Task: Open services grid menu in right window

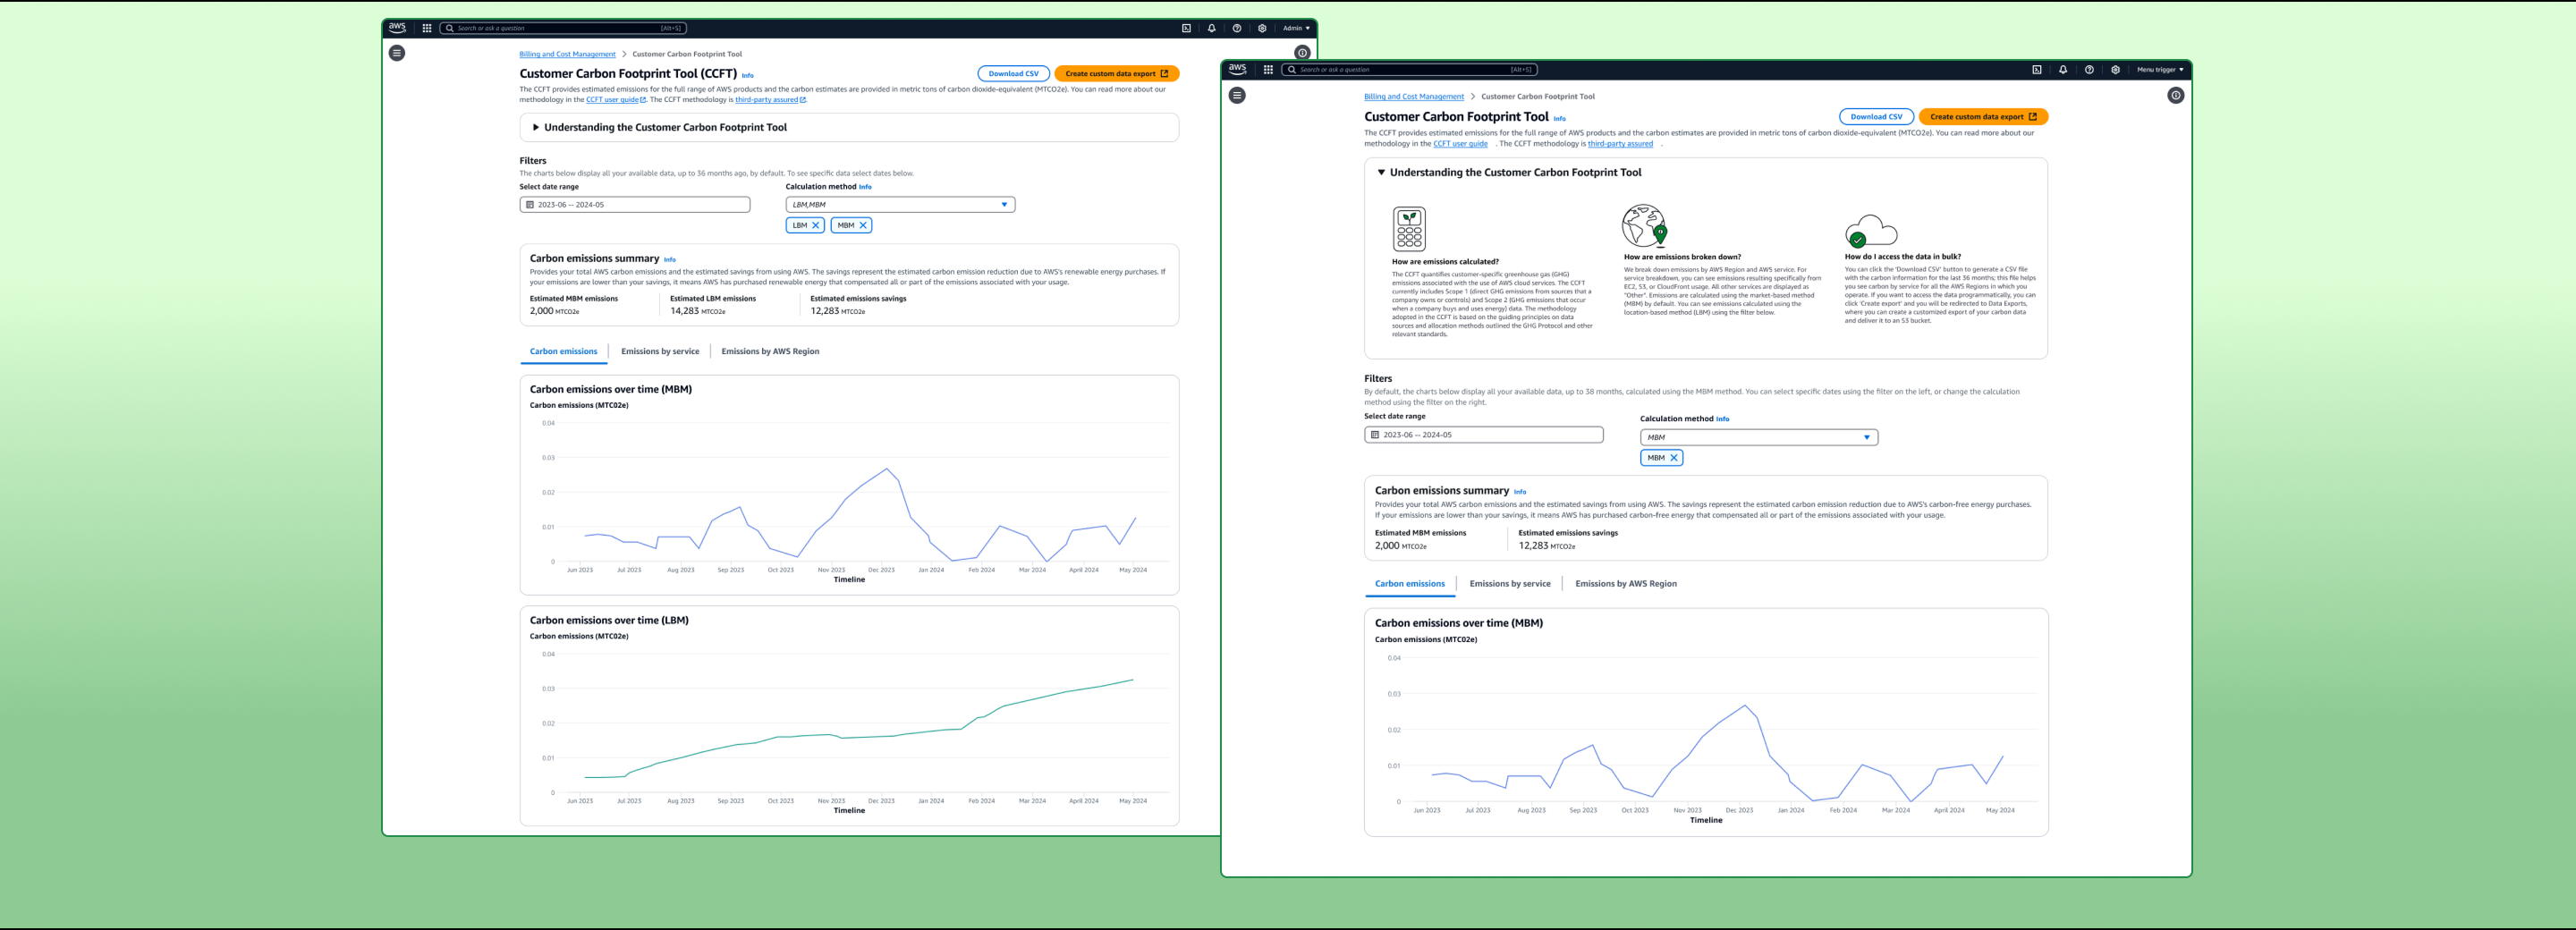Action: [x=1268, y=69]
